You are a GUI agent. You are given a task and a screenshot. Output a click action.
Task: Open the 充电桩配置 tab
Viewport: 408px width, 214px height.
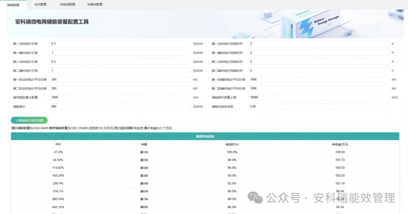point(67,5)
